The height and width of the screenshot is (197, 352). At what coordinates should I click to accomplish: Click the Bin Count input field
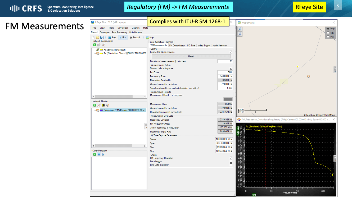(x=225, y=72)
